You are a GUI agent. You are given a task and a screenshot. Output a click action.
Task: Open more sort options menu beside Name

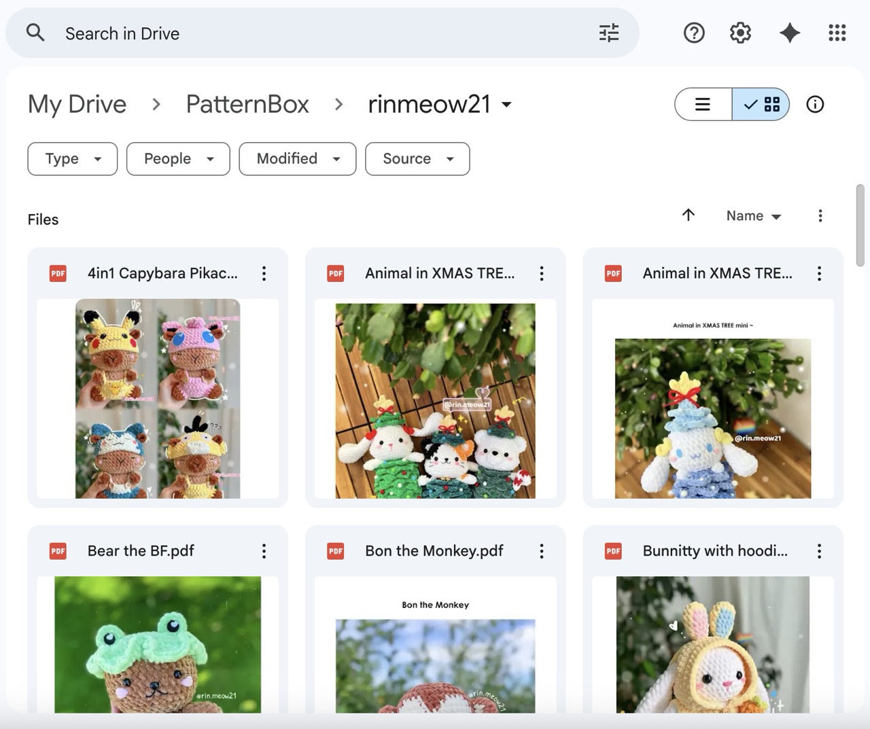pyautogui.click(x=820, y=215)
